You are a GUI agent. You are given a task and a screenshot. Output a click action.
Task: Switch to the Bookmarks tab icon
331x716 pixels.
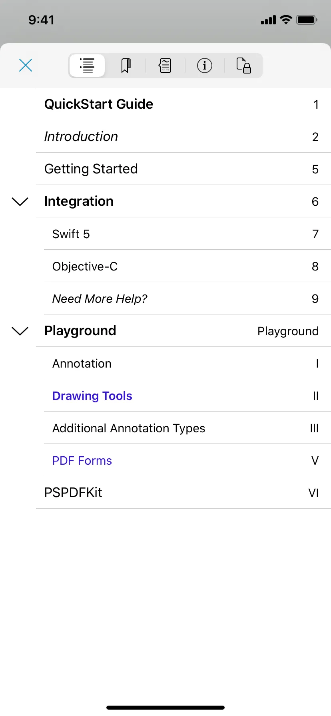click(126, 66)
